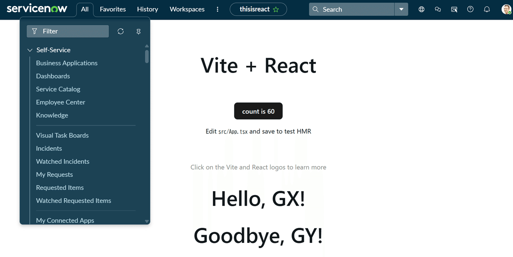This screenshot has width=513, height=257.
Task: Click the navigation Filter input field
Action: [x=68, y=31]
